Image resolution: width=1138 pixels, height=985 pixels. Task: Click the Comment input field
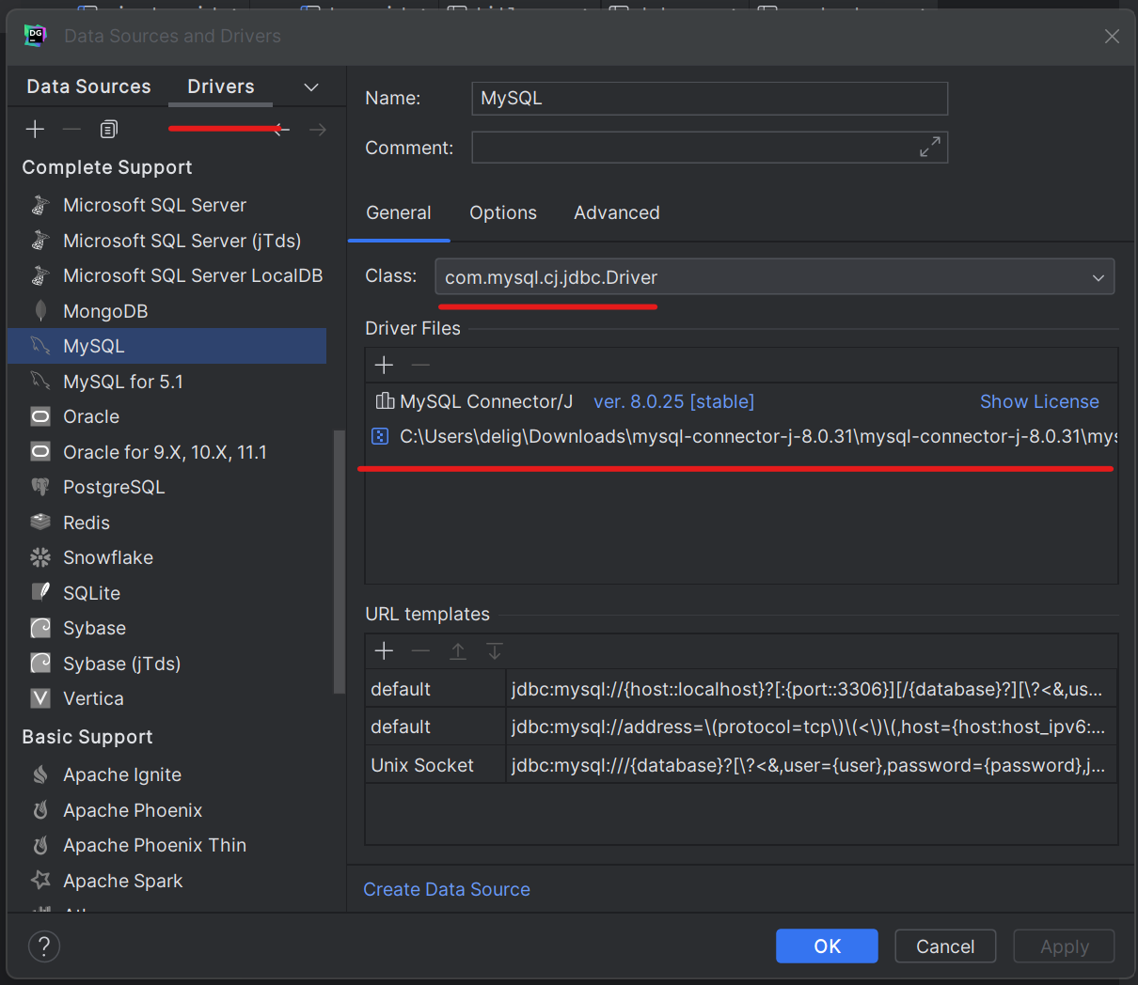[x=709, y=148]
